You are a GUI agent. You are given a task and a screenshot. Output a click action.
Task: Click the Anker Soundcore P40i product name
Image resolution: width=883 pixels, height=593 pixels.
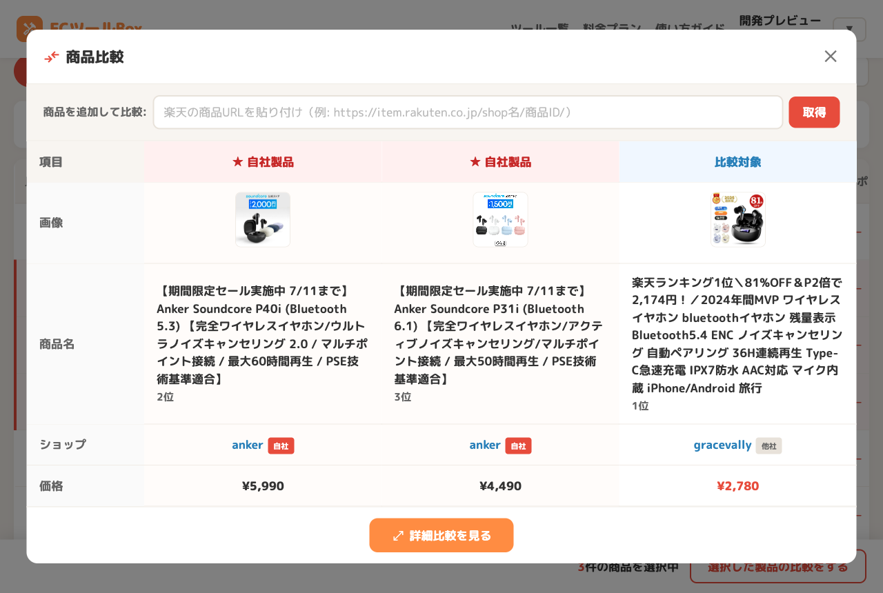coord(263,335)
